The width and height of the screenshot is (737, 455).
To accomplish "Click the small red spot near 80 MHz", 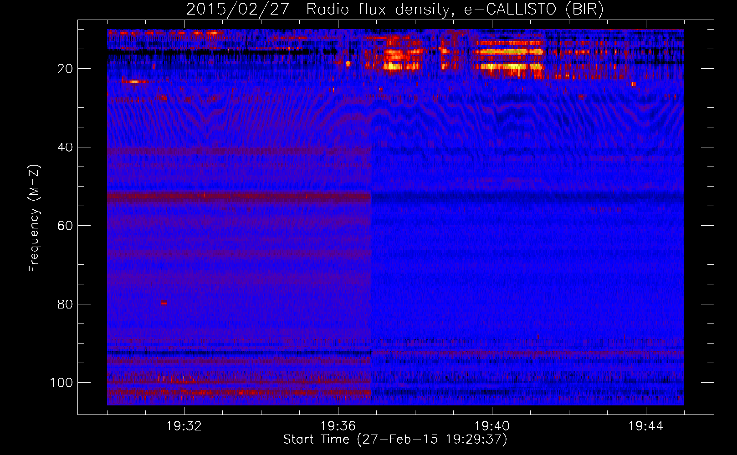I will 164,303.
